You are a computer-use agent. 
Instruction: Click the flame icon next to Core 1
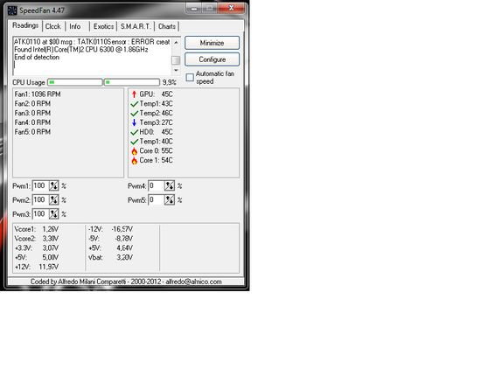pyautogui.click(x=134, y=161)
